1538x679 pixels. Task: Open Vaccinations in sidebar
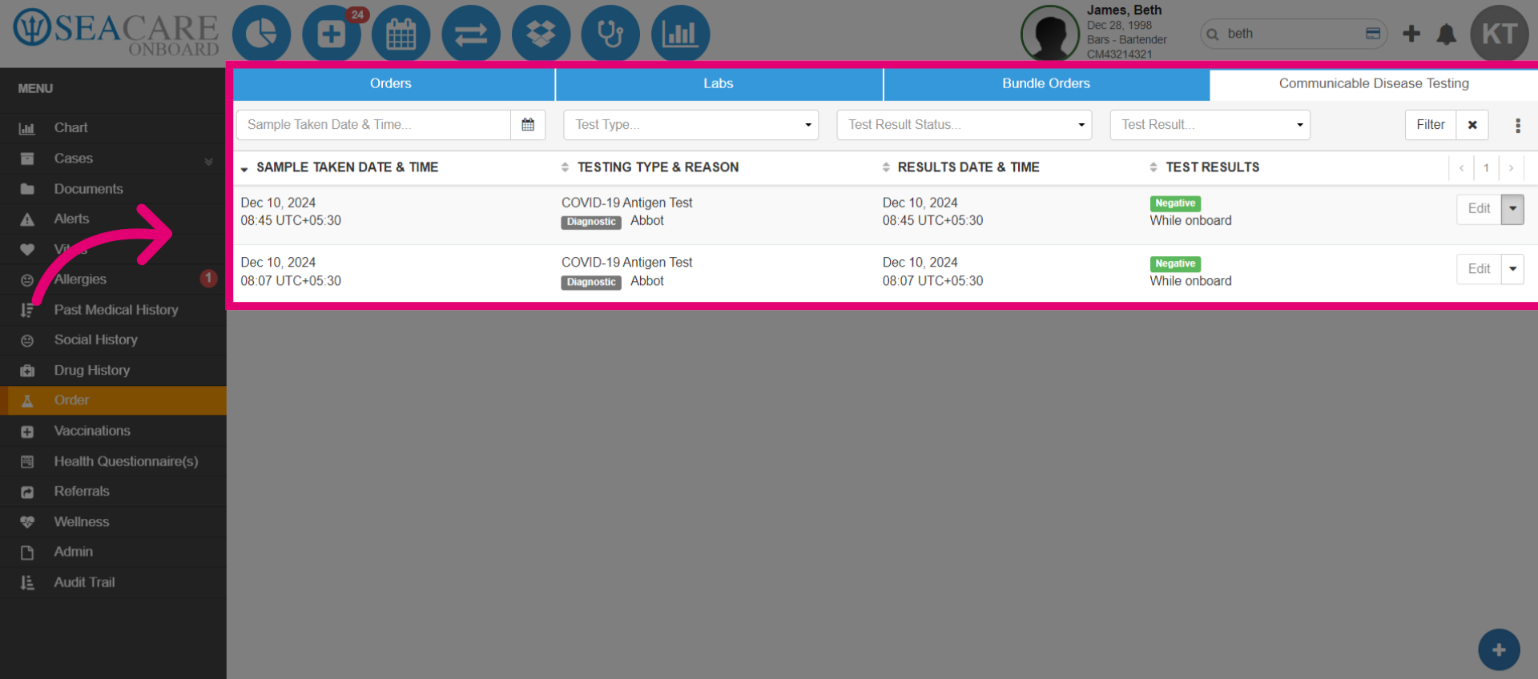[x=113, y=431]
